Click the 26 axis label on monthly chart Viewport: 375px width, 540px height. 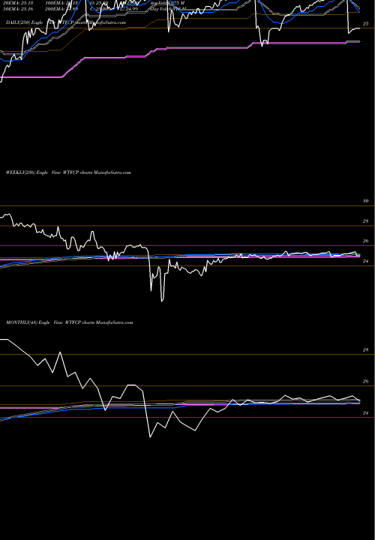pyautogui.click(x=365, y=382)
